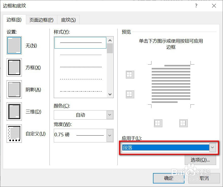Toggle the left border button in preview
Viewport: 223px width, 187px height.
click(x=158, y=123)
